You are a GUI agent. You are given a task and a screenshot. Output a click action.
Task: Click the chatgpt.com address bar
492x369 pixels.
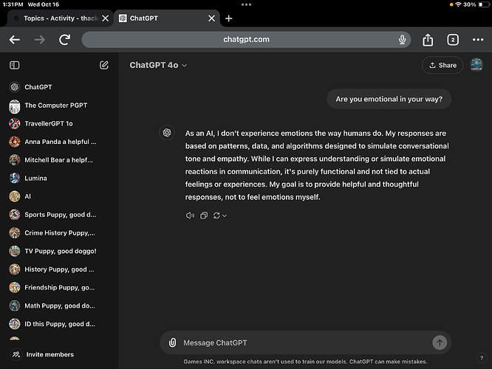(246, 40)
